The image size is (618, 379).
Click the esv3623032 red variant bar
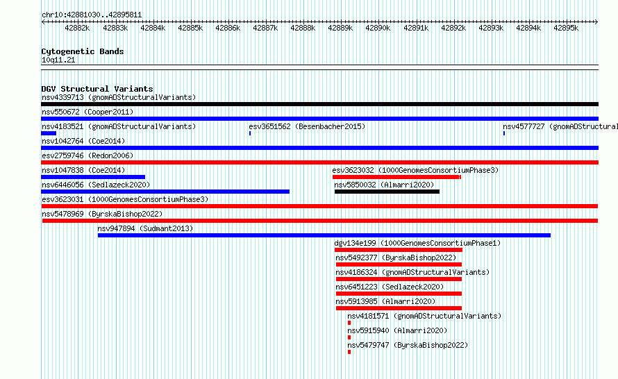click(x=397, y=177)
